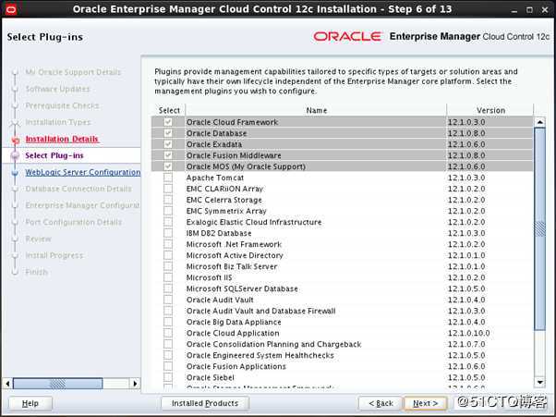Click the Oracle Siebel plug-in name
Screen dimensions: 556x417
[x=211, y=377]
